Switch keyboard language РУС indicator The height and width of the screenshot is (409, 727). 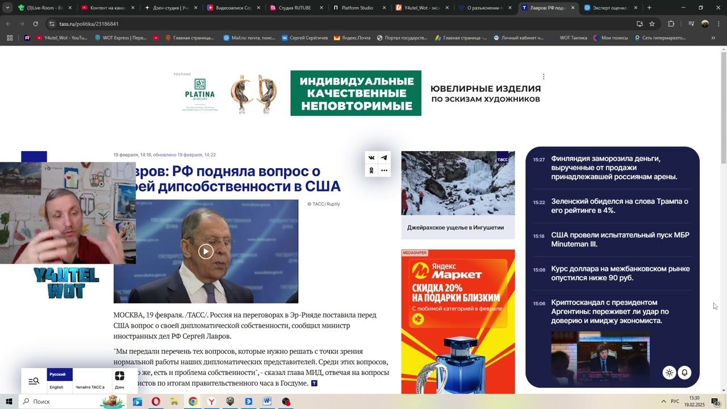675,402
